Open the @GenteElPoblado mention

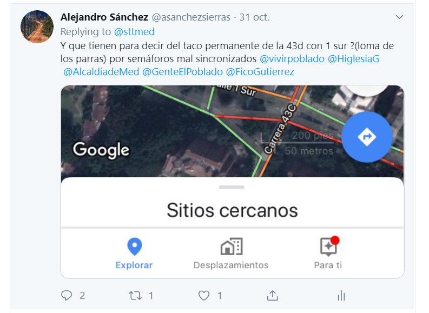(x=182, y=71)
